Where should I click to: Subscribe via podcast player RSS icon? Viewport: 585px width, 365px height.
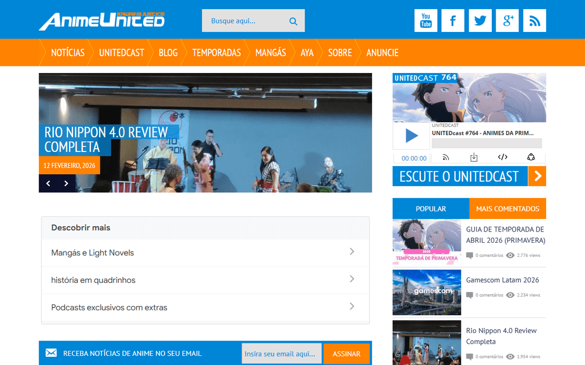click(445, 157)
